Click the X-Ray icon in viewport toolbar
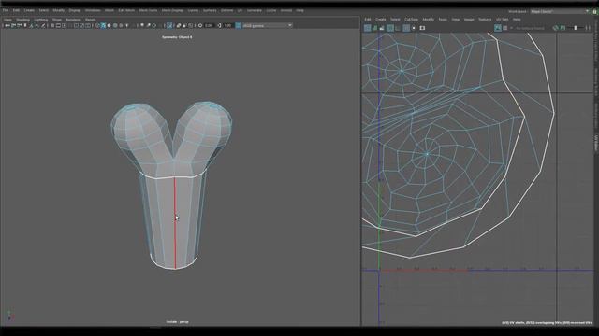Screen dimensions: 599x336 coord(179,25)
